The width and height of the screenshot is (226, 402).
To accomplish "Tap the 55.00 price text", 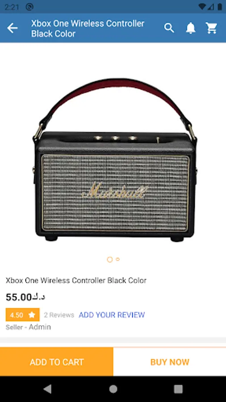I will click(25, 297).
